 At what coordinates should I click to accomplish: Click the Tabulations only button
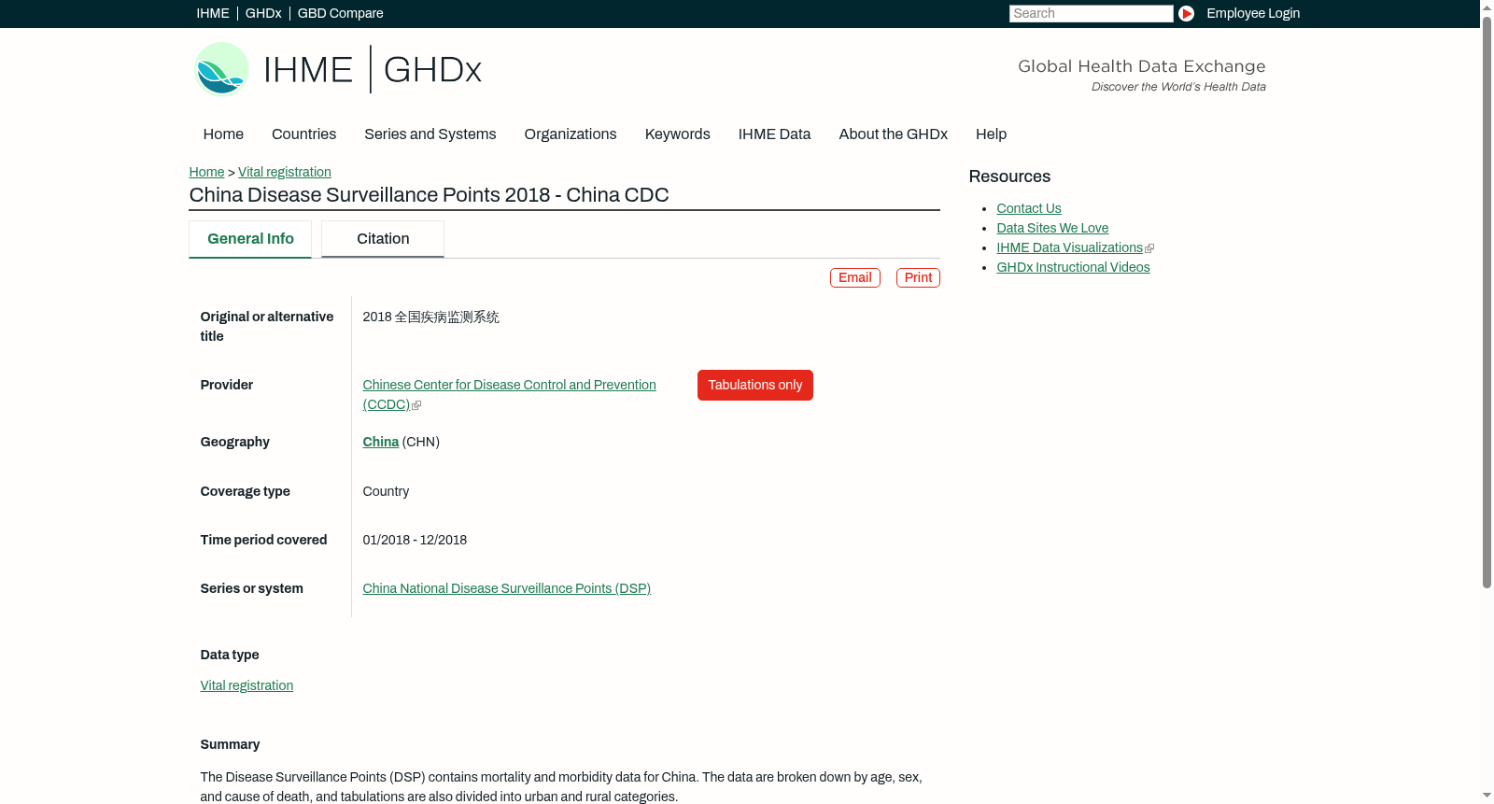[755, 386]
